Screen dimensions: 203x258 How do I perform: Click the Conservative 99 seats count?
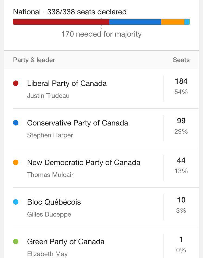tap(181, 121)
